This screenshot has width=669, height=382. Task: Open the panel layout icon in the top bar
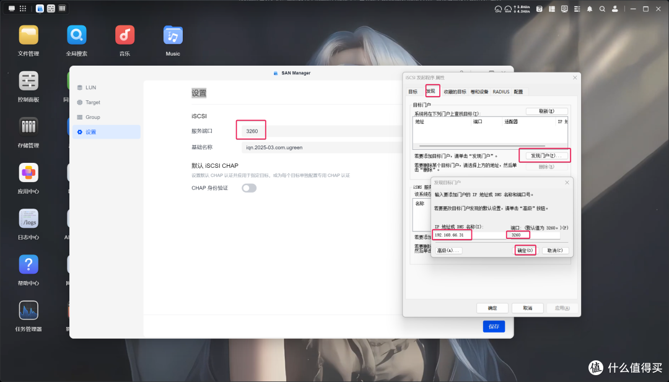[x=552, y=9]
